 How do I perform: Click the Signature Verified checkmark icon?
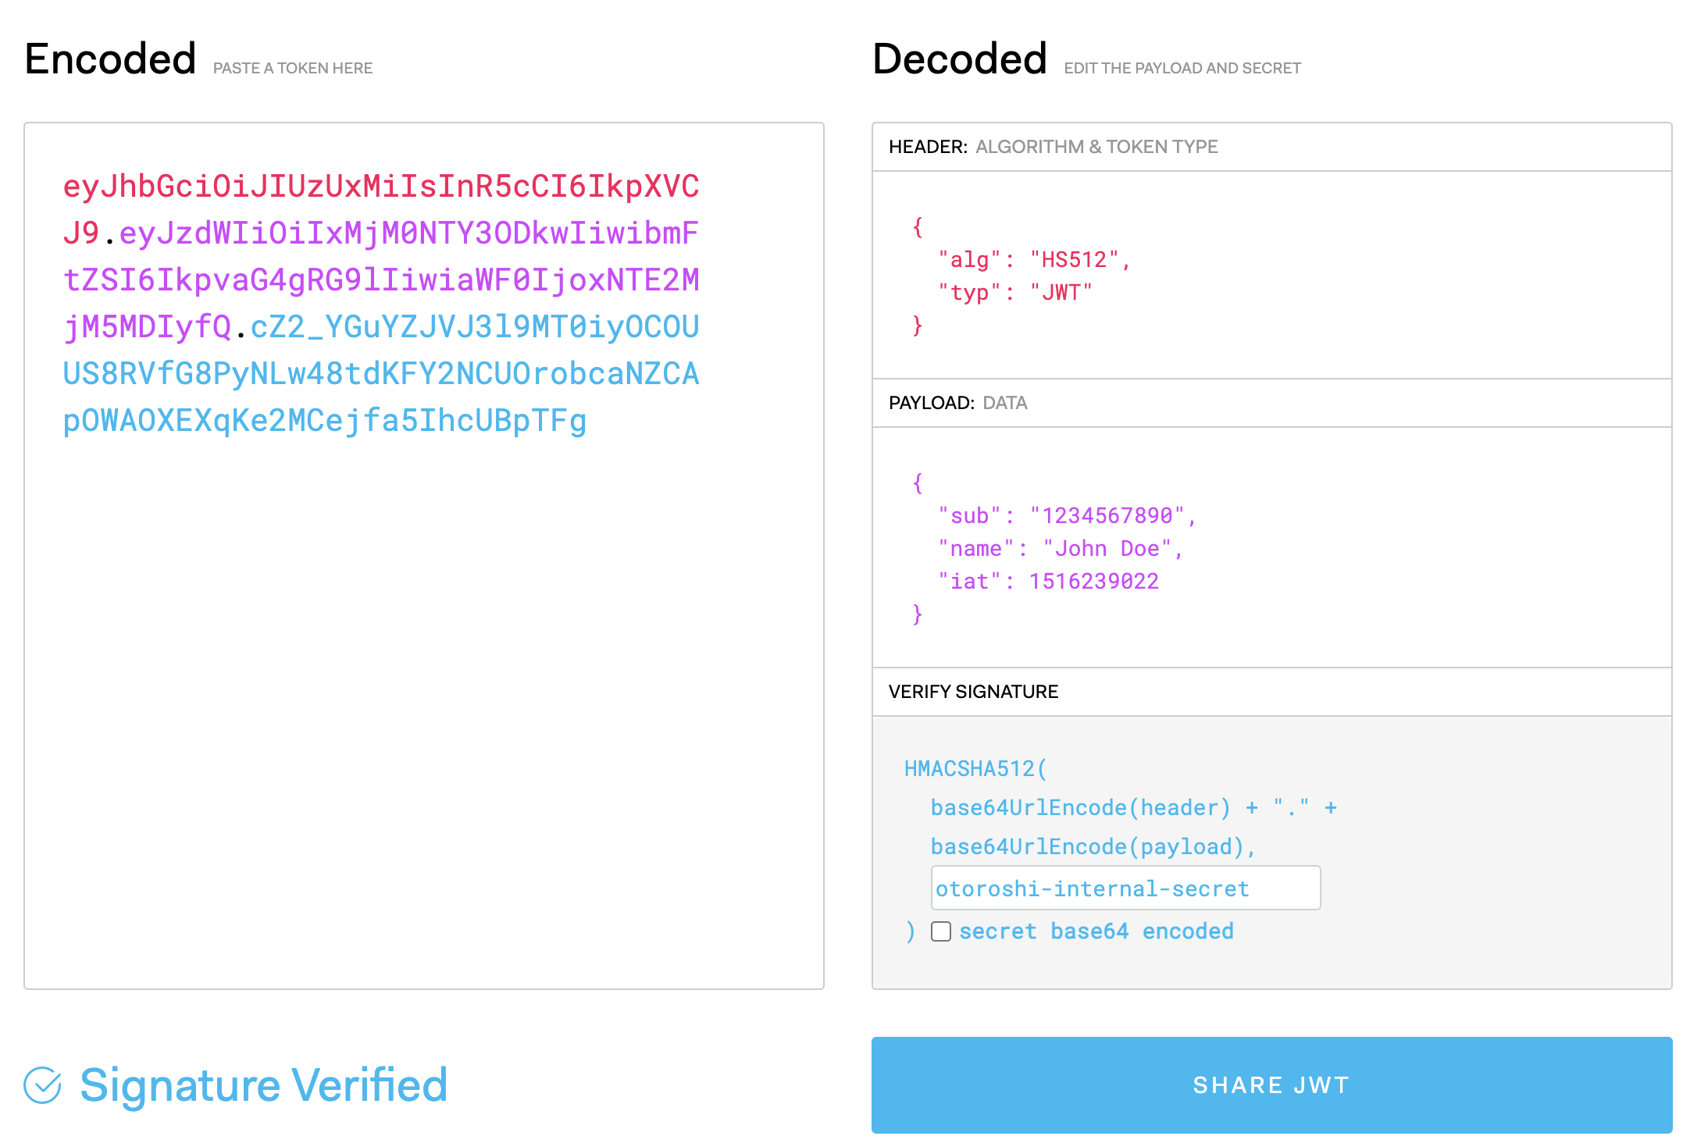(x=42, y=1085)
